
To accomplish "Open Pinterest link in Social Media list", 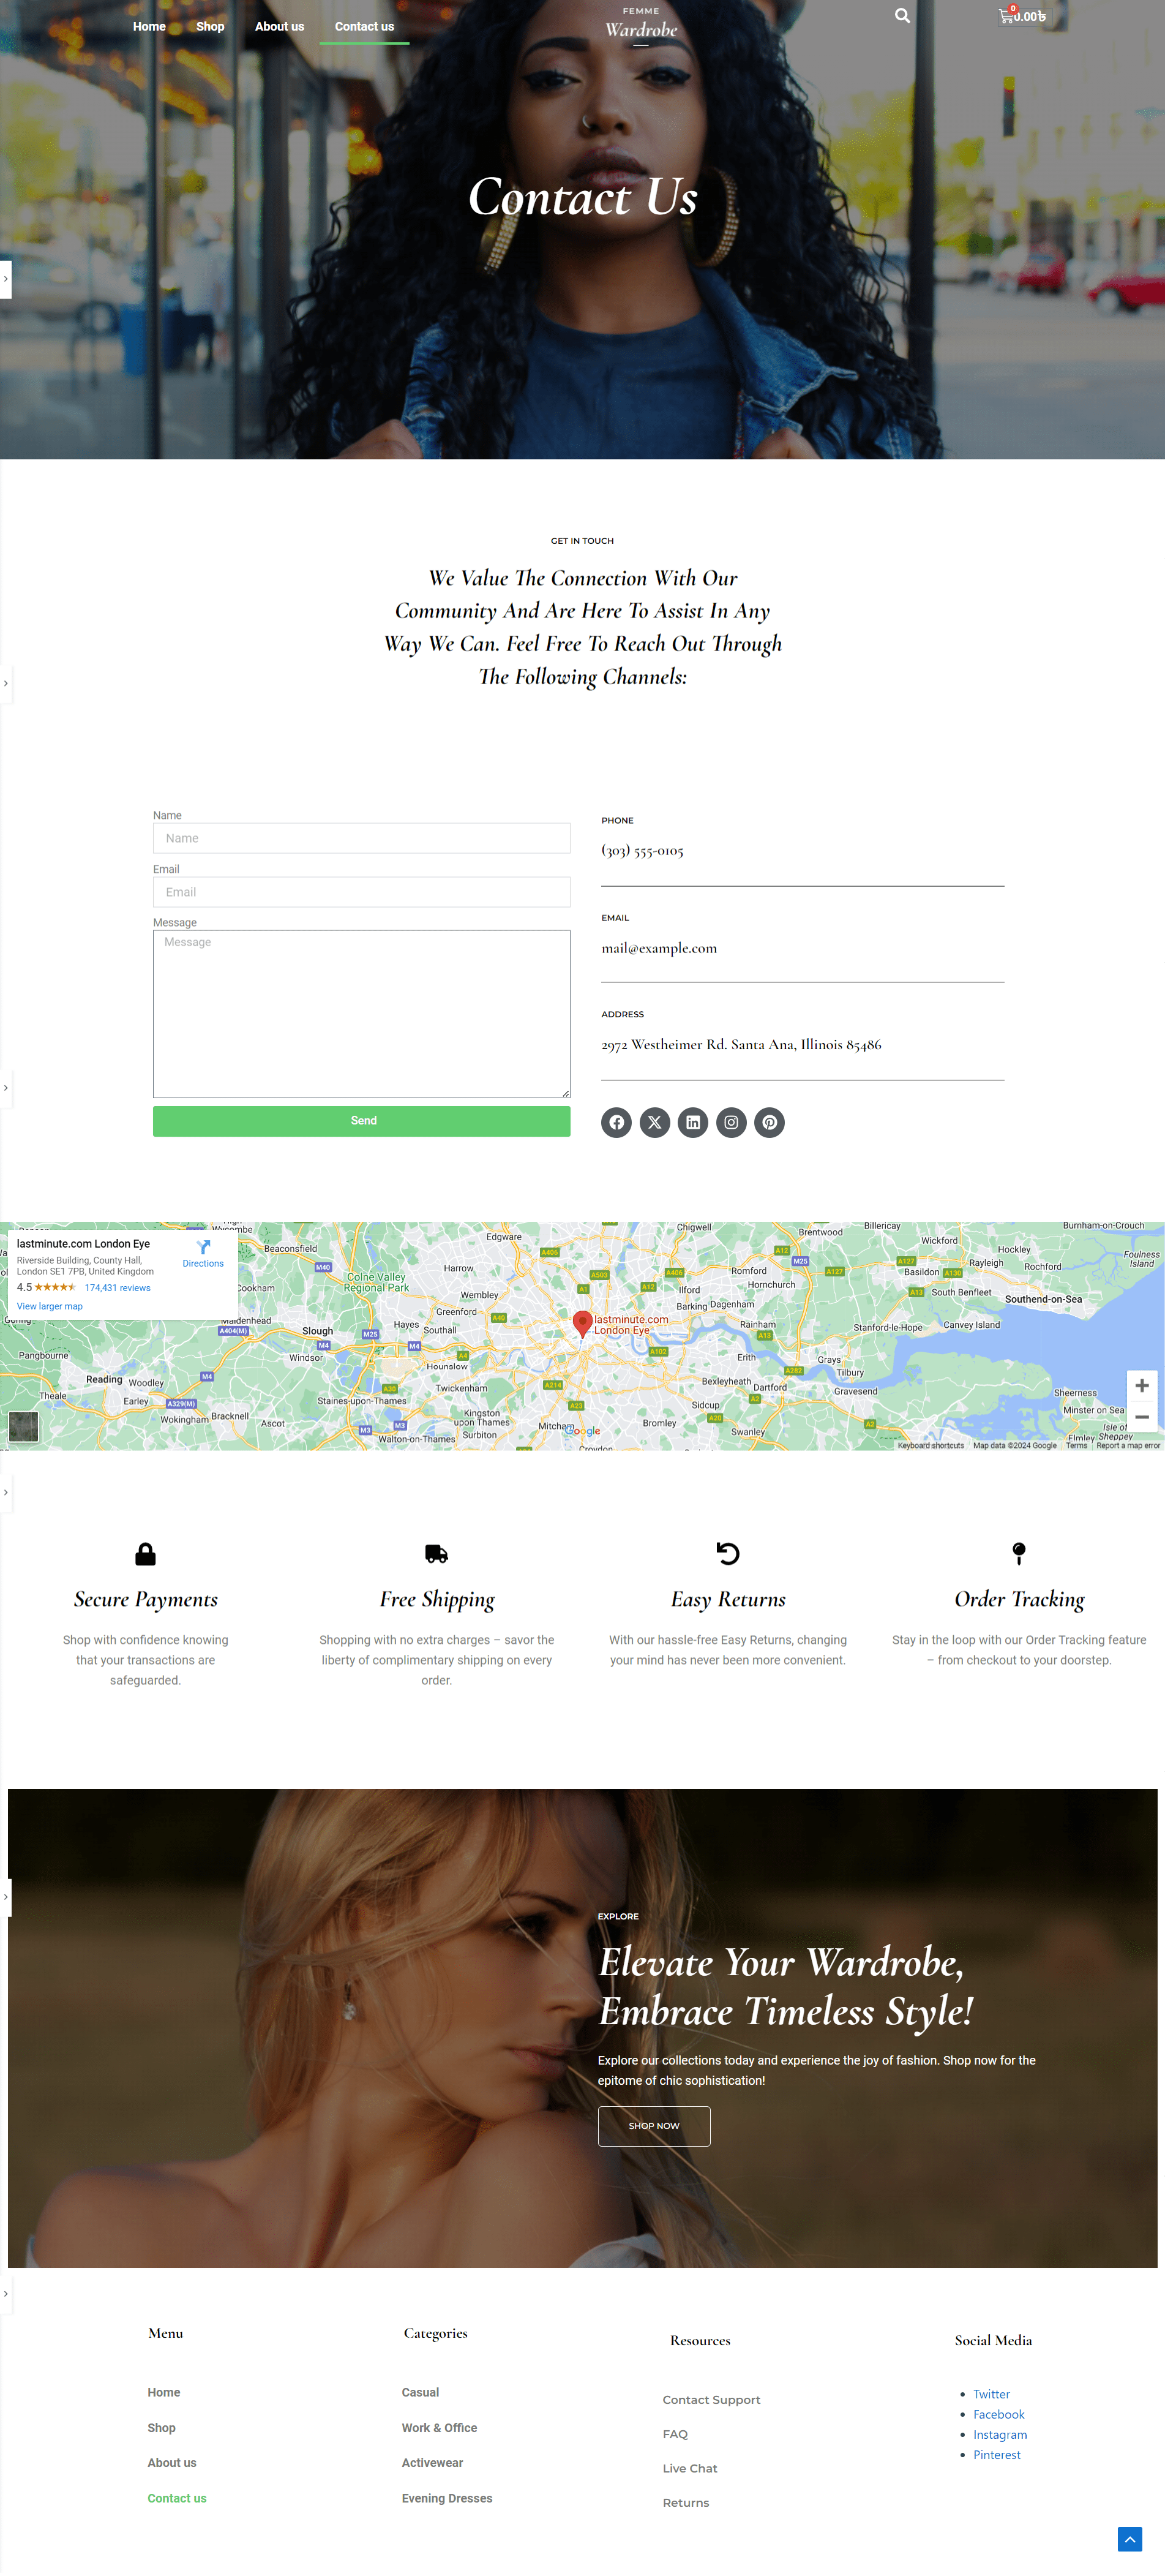I will click(997, 2455).
